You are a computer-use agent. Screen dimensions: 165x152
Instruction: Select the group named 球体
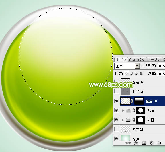[151, 111]
